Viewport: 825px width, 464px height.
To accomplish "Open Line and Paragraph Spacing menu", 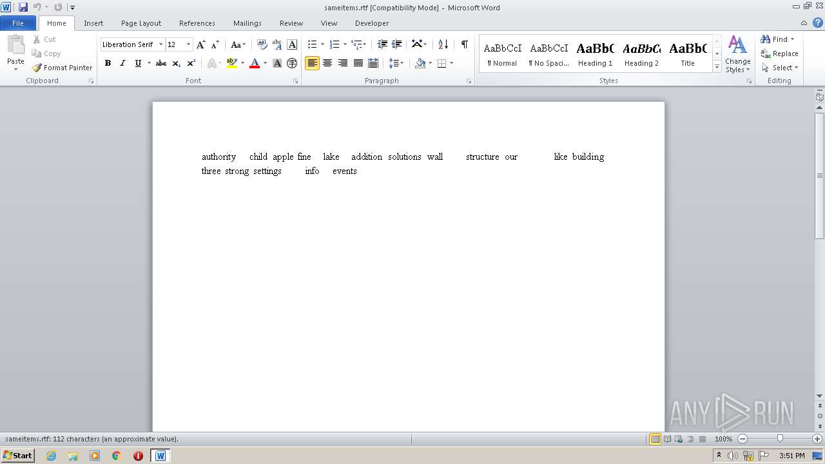I will [396, 63].
